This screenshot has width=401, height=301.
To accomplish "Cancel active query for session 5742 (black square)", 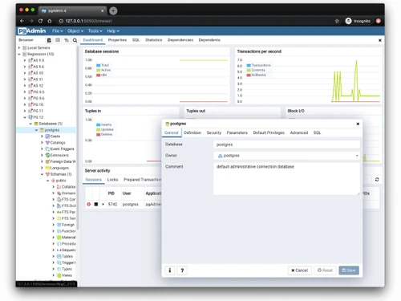I will (x=96, y=204).
